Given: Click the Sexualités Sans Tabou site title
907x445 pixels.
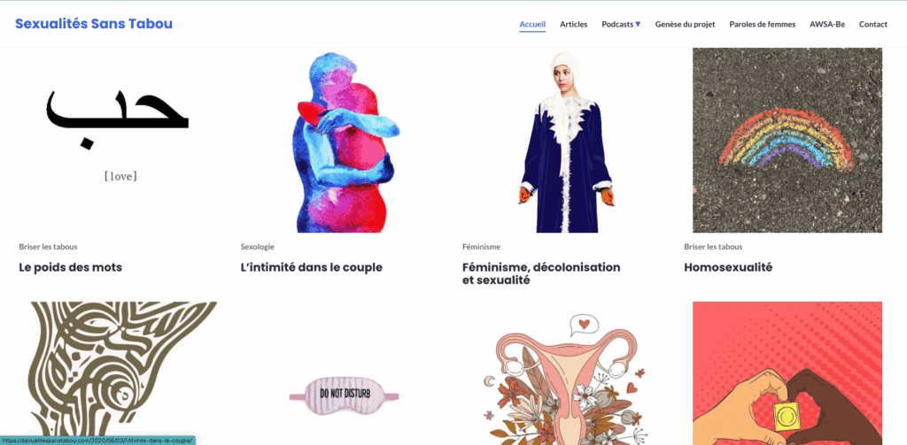Looking at the screenshot, I should click(x=94, y=24).
